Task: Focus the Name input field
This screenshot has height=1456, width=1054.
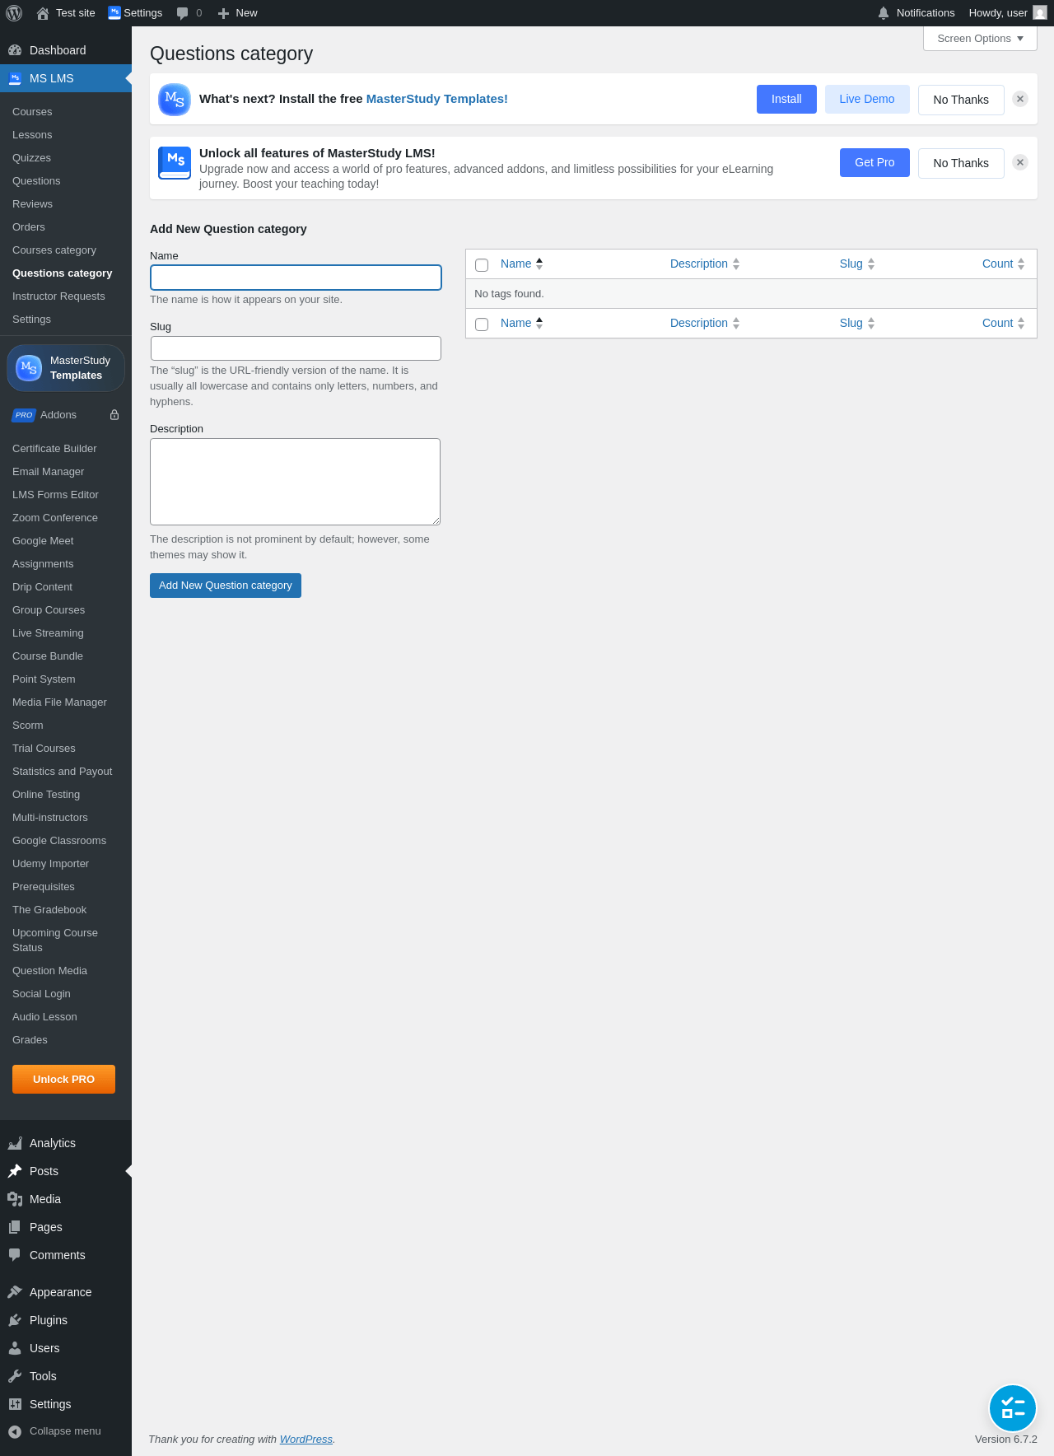Action: coord(296,278)
